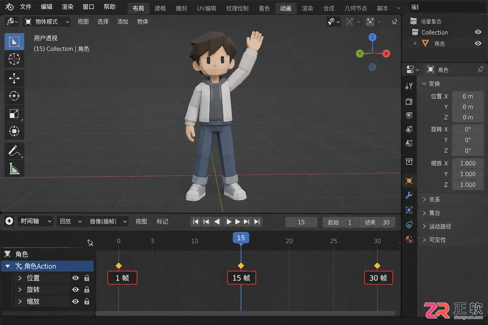The width and height of the screenshot is (488, 325).
Task: Lock the 旋转 channel
Action: [87, 290]
